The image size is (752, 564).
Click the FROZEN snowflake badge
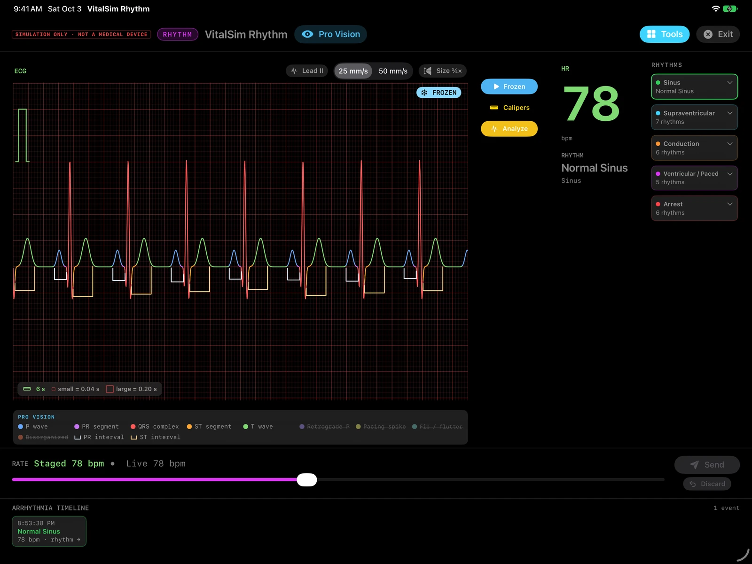coord(439,93)
